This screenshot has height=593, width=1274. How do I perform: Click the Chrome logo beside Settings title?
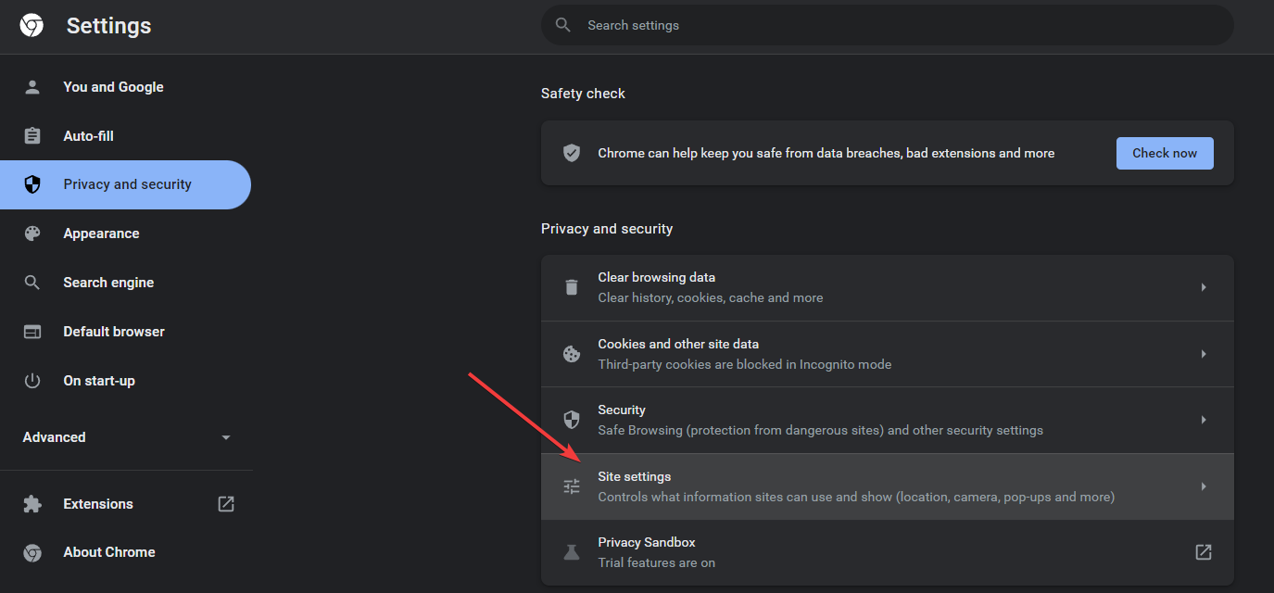tap(32, 26)
